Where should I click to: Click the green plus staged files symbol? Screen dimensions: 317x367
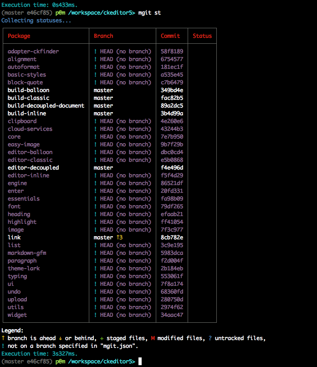coord(102,338)
